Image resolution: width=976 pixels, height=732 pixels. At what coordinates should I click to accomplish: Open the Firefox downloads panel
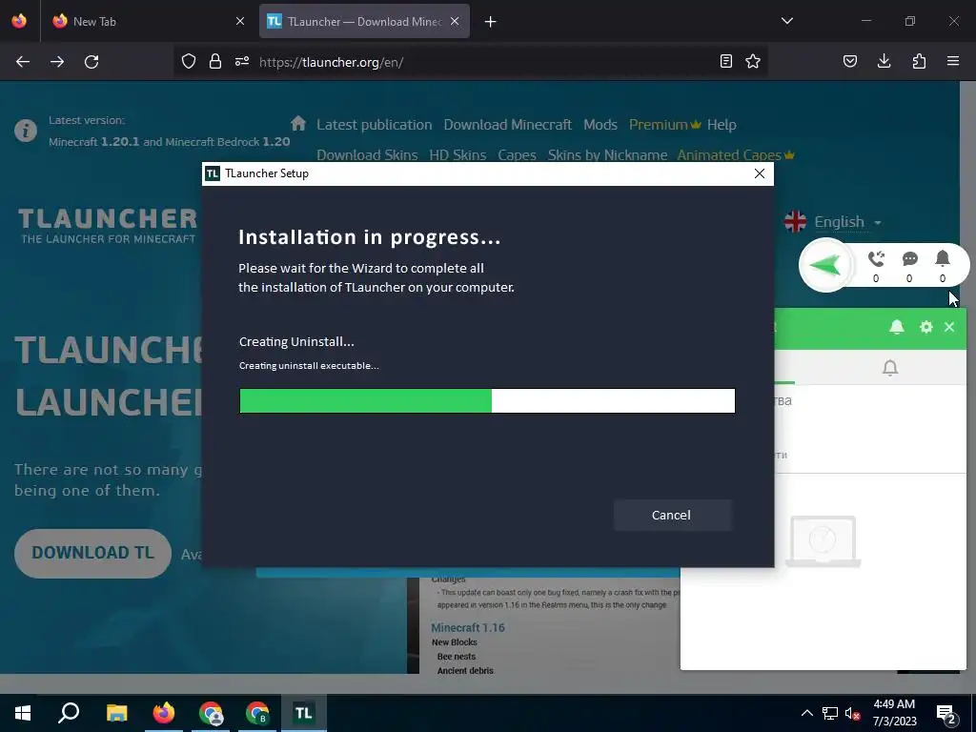point(884,61)
